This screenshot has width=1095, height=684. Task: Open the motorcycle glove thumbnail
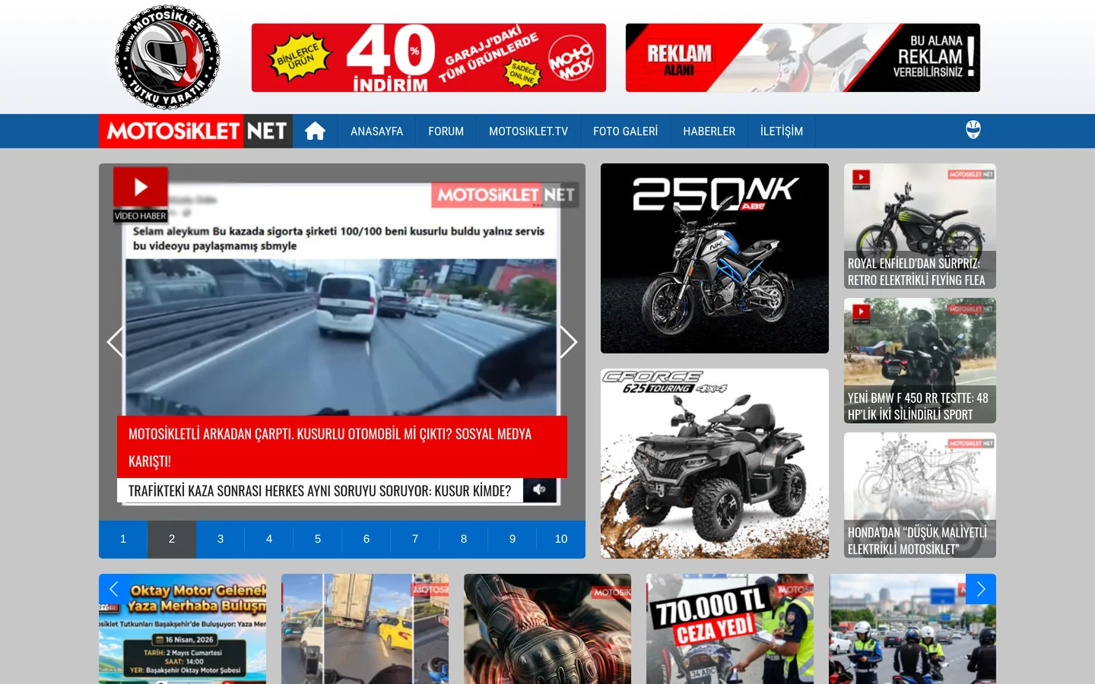point(547,629)
